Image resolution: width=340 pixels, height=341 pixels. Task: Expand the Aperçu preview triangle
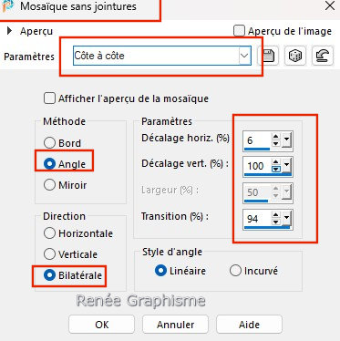pyautogui.click(x=10, y=31)
